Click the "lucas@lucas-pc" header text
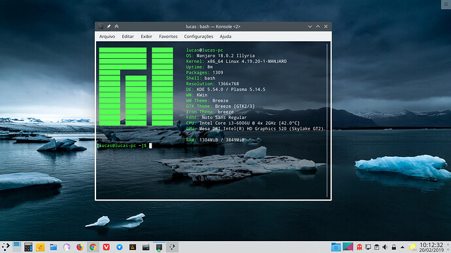 point(205,50)
